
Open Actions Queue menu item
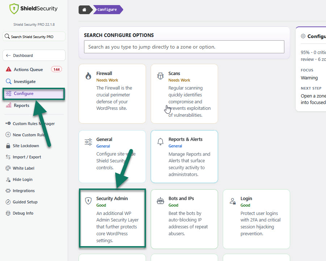tap(34, 69)
